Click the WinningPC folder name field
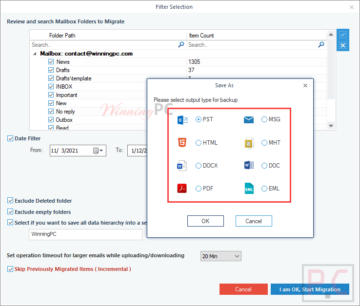This screenshot has height=306, width=360. pyautogui.click(x=86, y=234)
